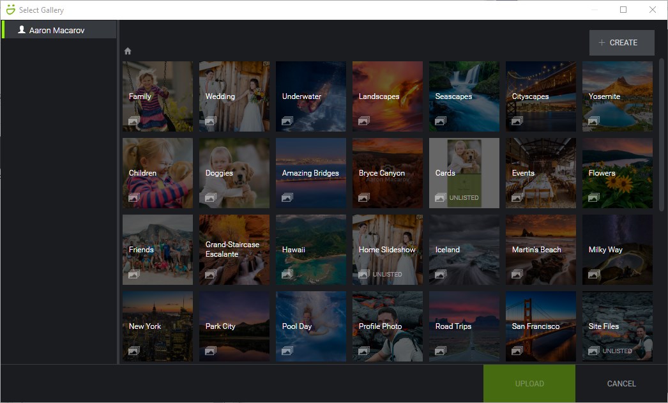668x403 pixels.
Task: Click the UPLOAD button
Action: (x=529, y=383)
